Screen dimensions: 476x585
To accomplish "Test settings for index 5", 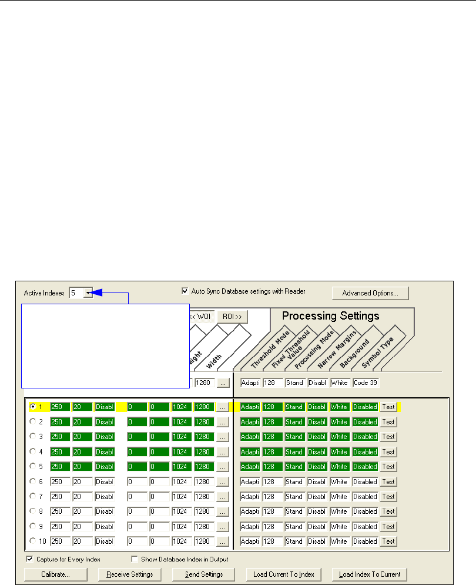I will pos(388,467).
